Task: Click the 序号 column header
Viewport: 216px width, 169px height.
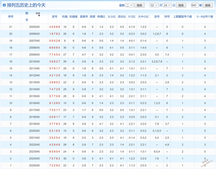Action: pyautogui.click(x=10, y=17)
